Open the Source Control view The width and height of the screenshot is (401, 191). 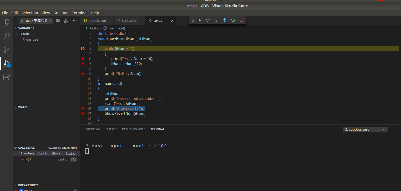pyautogui.click(x=7, y=50)
